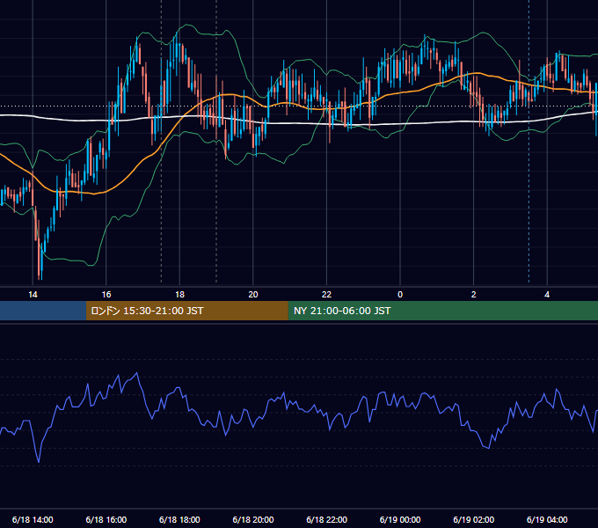The width and height of the screenshot is (598, 528).
Task: Click the 6/19 04:00 date label
Action: tap(547, 519)
